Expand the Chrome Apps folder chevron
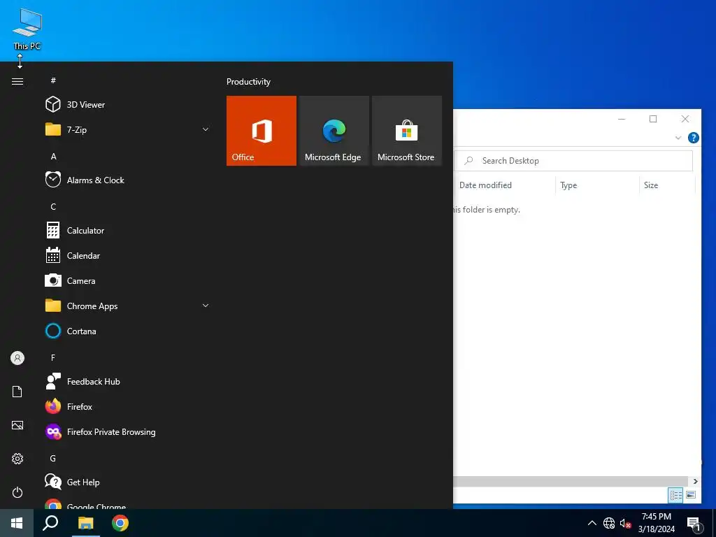Image resolution: width=716 pixels, height=537 pixels. [x=206, y=306]
